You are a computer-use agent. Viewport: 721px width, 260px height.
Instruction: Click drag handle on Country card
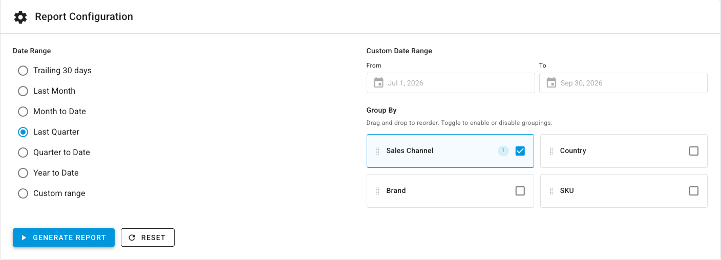pos(552,151)
